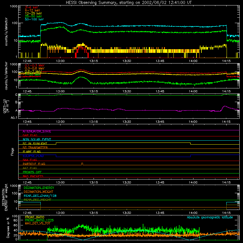Select the orange 6-12 keV legend label
The width and height of the screenshot is (243, 243).
(x=33, y=10)
